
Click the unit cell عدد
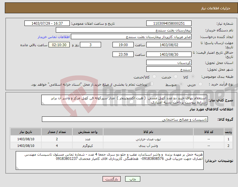pos(88,139)
